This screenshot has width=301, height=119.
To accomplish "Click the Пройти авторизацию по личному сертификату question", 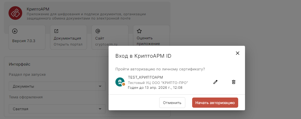I will (160, 69).
